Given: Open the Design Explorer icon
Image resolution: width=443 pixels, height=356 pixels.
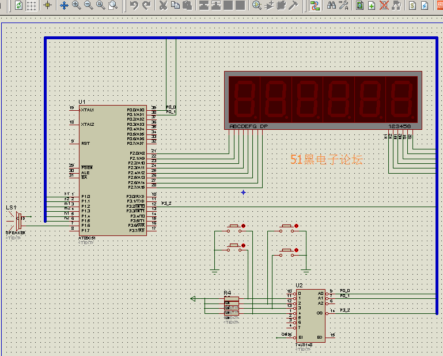Looking at the screenshot, I should (x=359, y=5).
